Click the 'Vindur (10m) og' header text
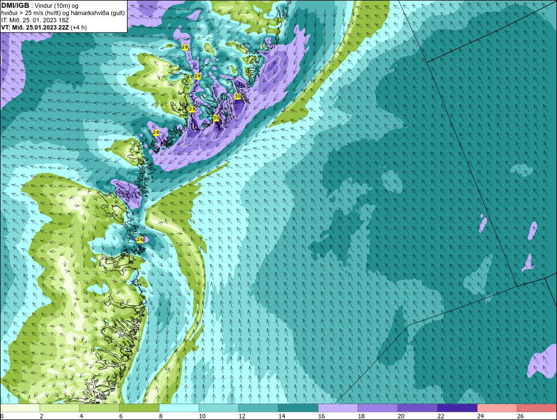The height and width of the screenshot is (420, 557). coord(57,6)
